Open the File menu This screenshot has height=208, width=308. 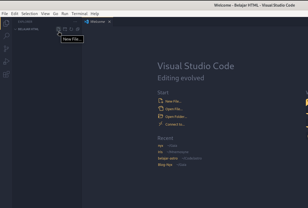5,14
